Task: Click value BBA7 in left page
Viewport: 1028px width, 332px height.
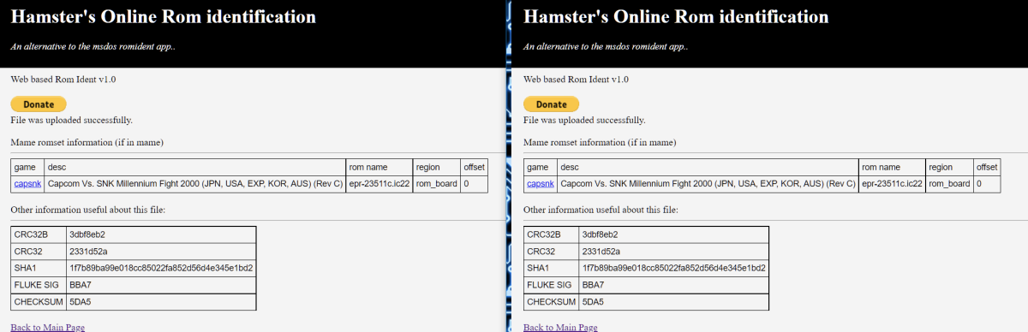Action: click(161, 285)
